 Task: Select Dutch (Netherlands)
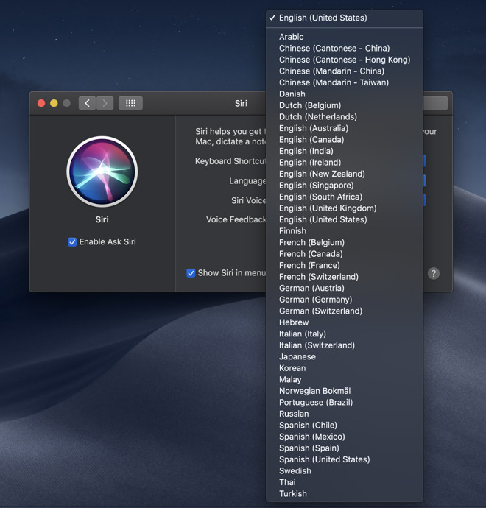pyautogui.click(x=345, y=116)
